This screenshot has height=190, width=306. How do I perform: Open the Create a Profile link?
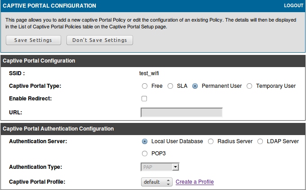195,182
